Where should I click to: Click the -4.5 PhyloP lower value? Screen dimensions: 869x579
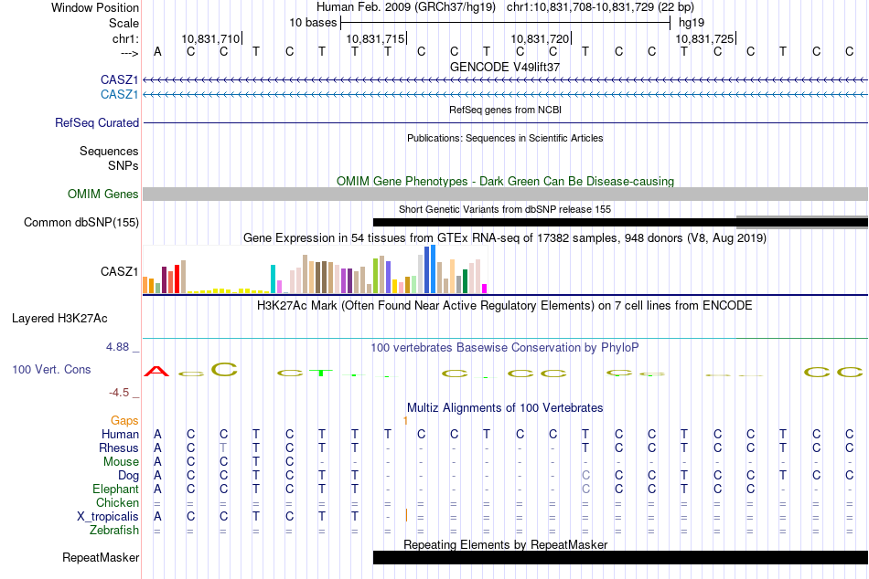[x=119, y=393]
